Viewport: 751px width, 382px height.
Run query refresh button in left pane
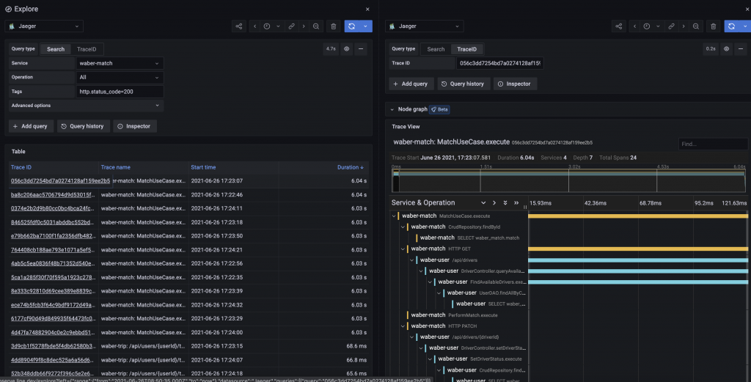pyautogui.click(x=352, y=26)
